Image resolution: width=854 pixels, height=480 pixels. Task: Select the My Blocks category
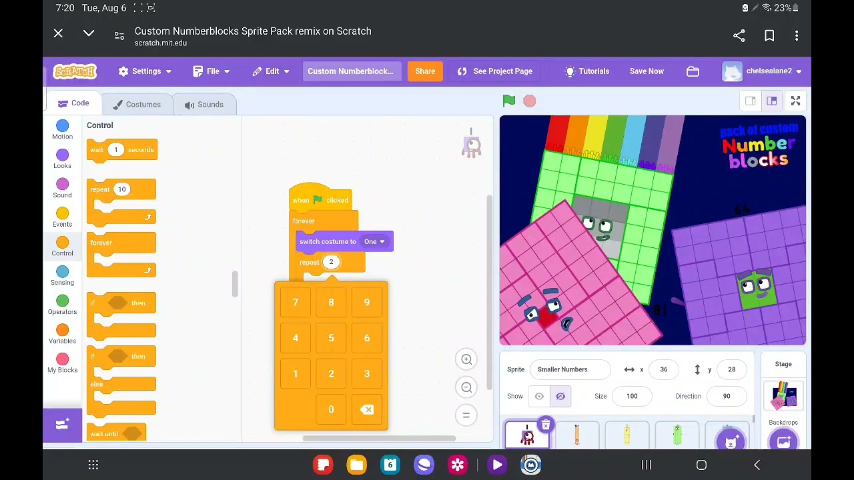click(63, 364)
